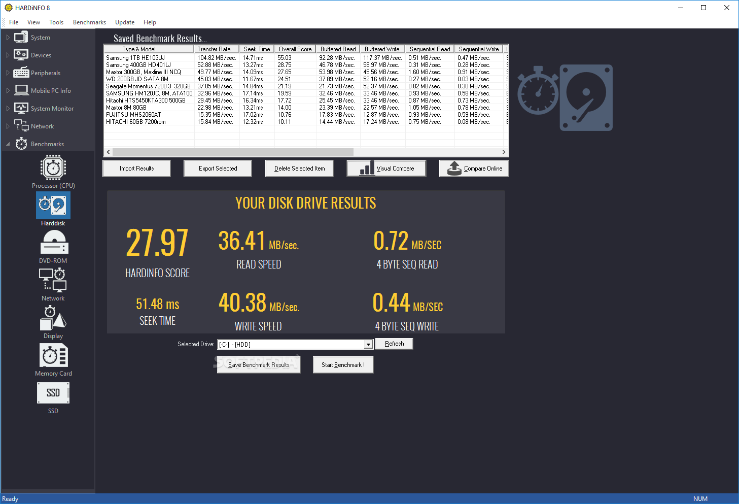The image size is (739, 504).
Task: Click the Import Results button
Action: 136,169
